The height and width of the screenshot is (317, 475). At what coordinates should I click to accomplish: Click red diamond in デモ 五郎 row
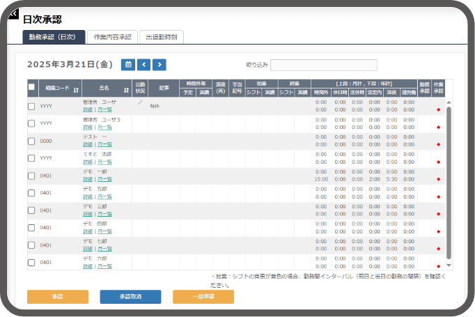pyautogui.click(x=438, y=197)
